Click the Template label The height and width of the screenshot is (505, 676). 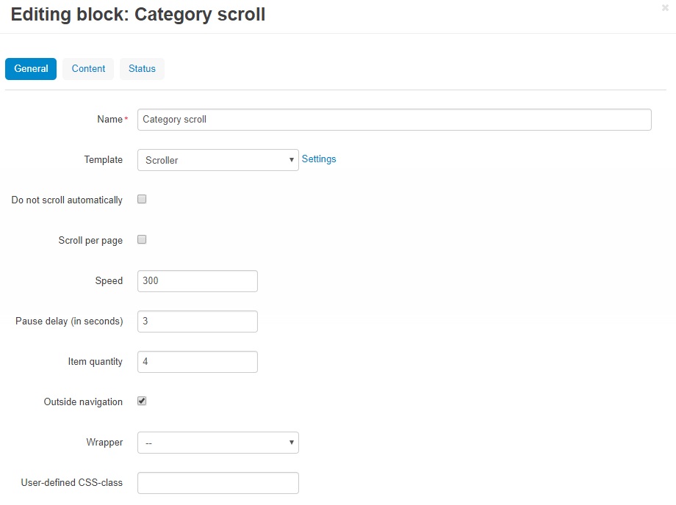104,160
